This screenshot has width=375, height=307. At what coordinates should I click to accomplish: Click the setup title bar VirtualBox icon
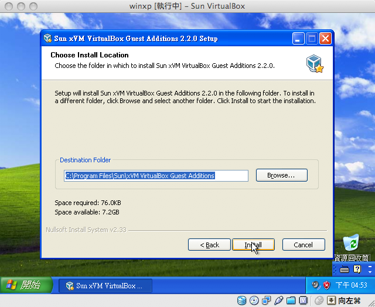pos(47,38)
